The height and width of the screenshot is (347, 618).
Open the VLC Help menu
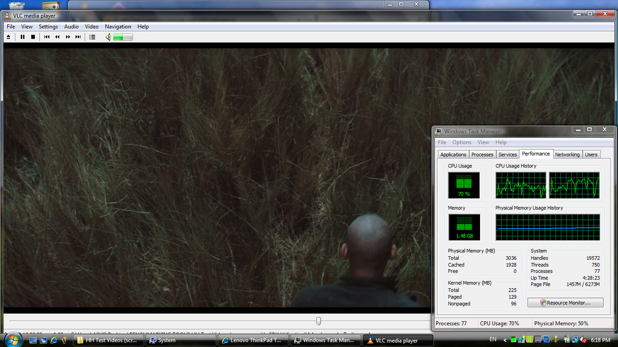pos(143,27)
